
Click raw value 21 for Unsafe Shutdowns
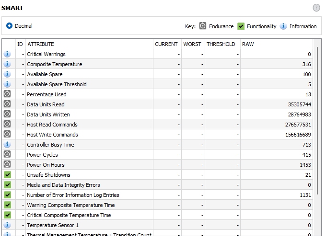pos(308,175)
